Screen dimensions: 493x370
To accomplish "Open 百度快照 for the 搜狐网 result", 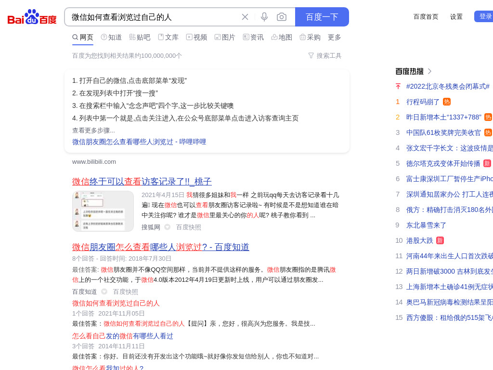I will point(188,227).
